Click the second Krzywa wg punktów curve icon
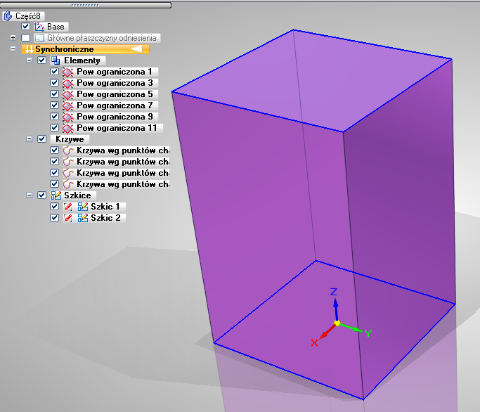Viewport: 480px width, 412px height. [x=68, y=162]
